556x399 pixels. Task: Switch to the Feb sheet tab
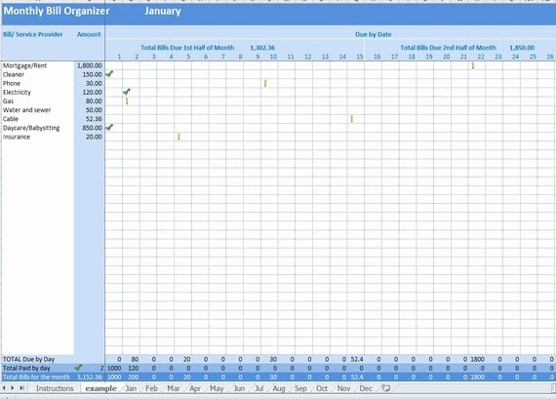click(x=151, y=388)
